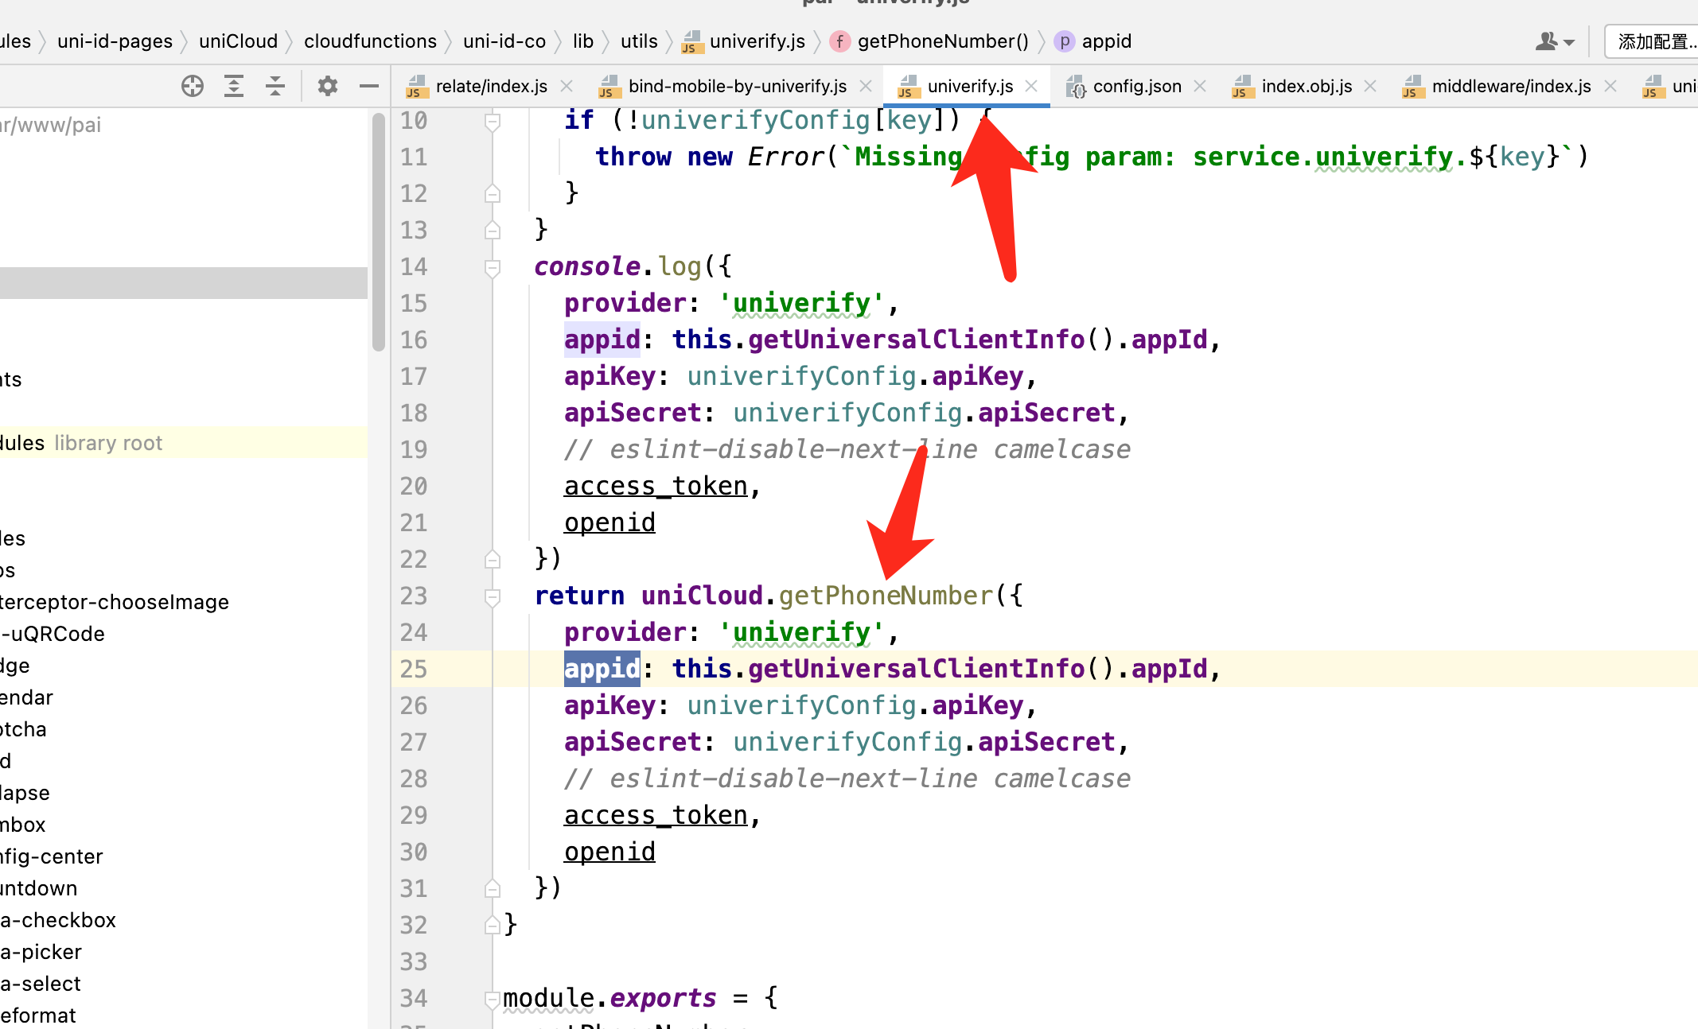Collapse the console.log block at line 14
This screenshot has height=1029, width=1698.
click(x=493, y=268)
